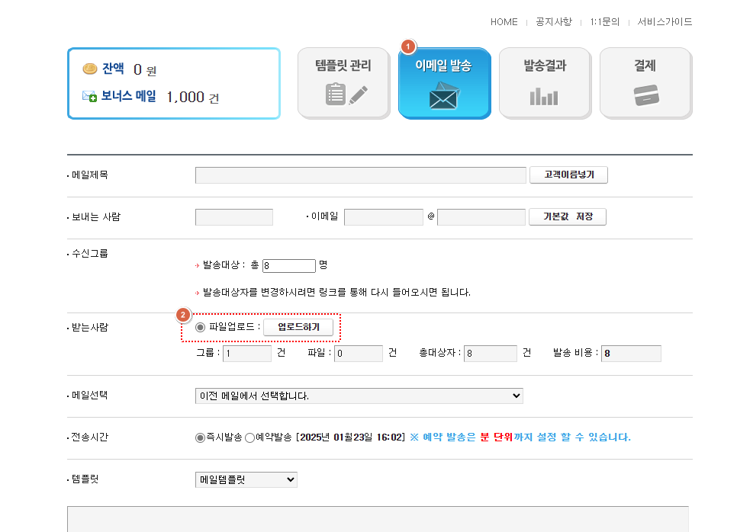Click the reservation date text 2025년 01월23일 16:02
This screenshot has width=737, height=532.
[351, 437]
